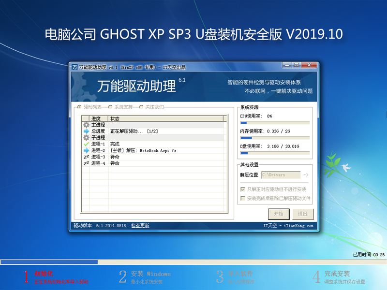
Task: Click the sleep zZ icon beside 进程-4
Action: pos(86,163)
